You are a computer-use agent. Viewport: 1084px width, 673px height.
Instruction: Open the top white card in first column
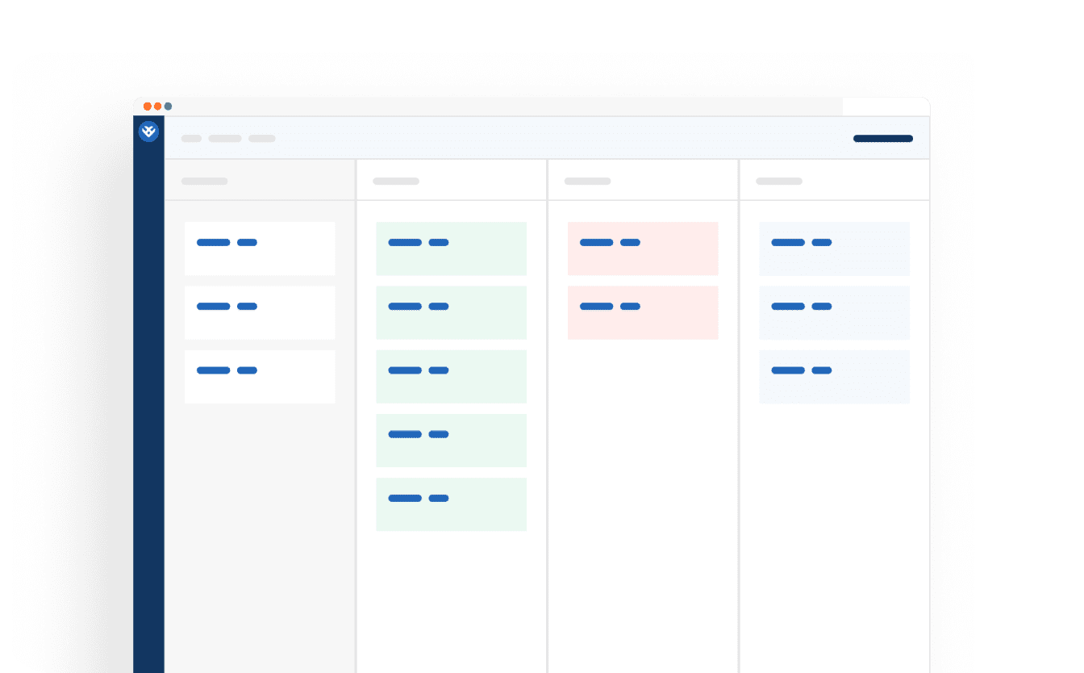tap(260, 249)
